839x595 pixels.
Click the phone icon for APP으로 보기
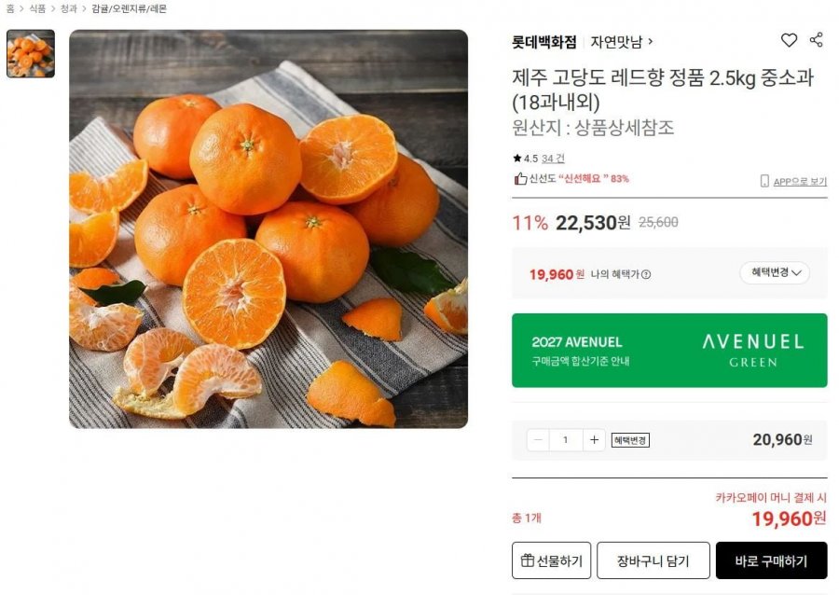[764, 181]
